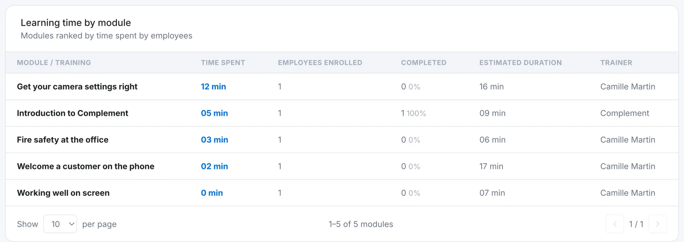
Task: Click Camille Martin in Fire safety row
Action: point(628,140)
